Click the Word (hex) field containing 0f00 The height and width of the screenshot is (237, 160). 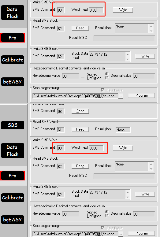tap(96, 10)
